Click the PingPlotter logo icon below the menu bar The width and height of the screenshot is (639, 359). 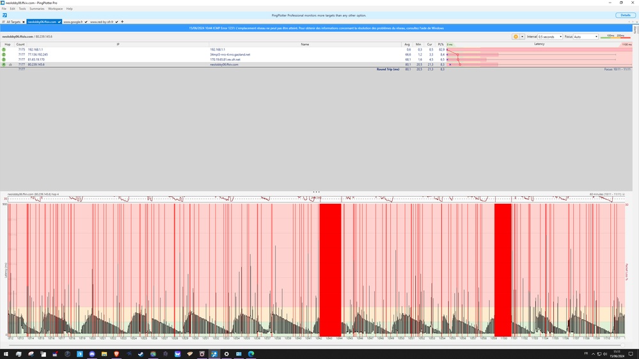[x=4, y=15]
